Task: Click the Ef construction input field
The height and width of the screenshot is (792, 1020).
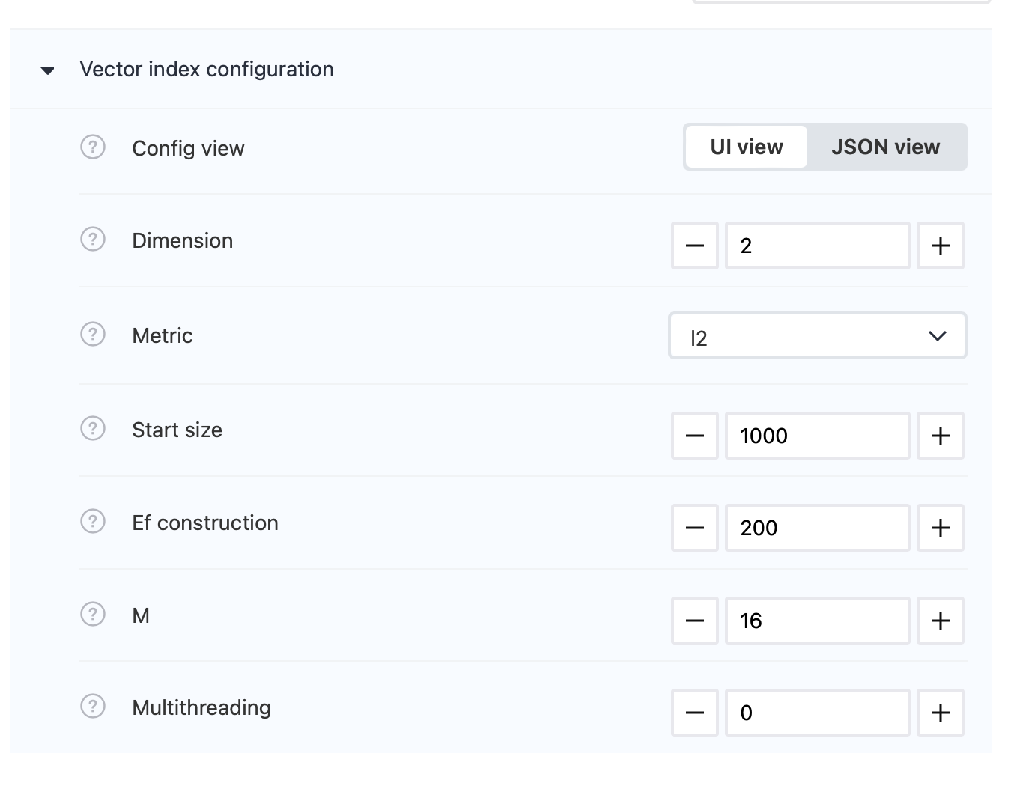Action: point(818,528)
